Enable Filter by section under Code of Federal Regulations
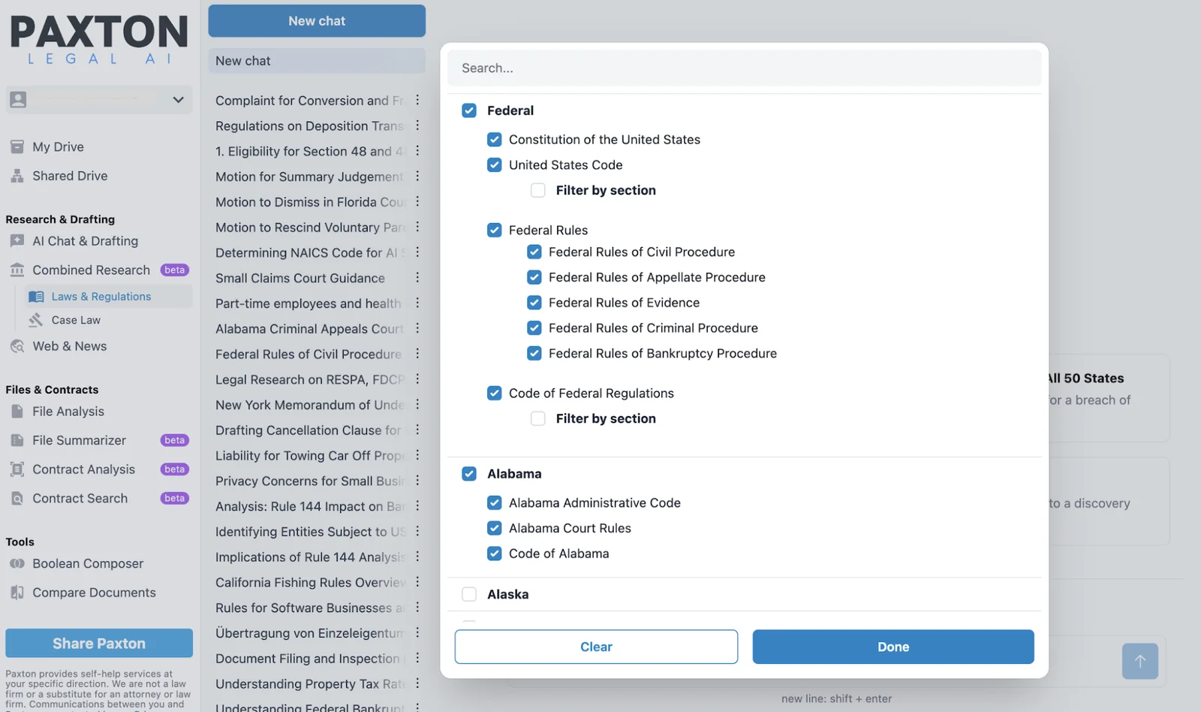Image resolution: width=1201 pixels, height=712 pixels. tap(538, 419)
